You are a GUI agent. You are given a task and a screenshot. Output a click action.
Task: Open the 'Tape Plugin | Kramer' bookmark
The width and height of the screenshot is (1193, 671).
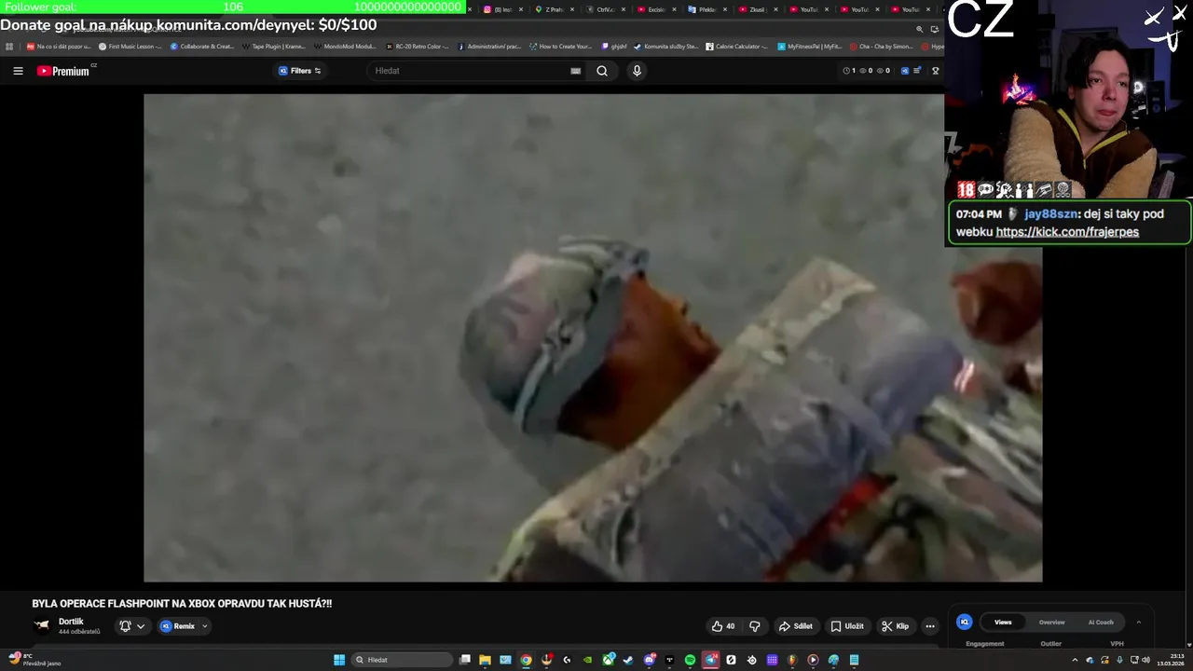click(273, 46)
